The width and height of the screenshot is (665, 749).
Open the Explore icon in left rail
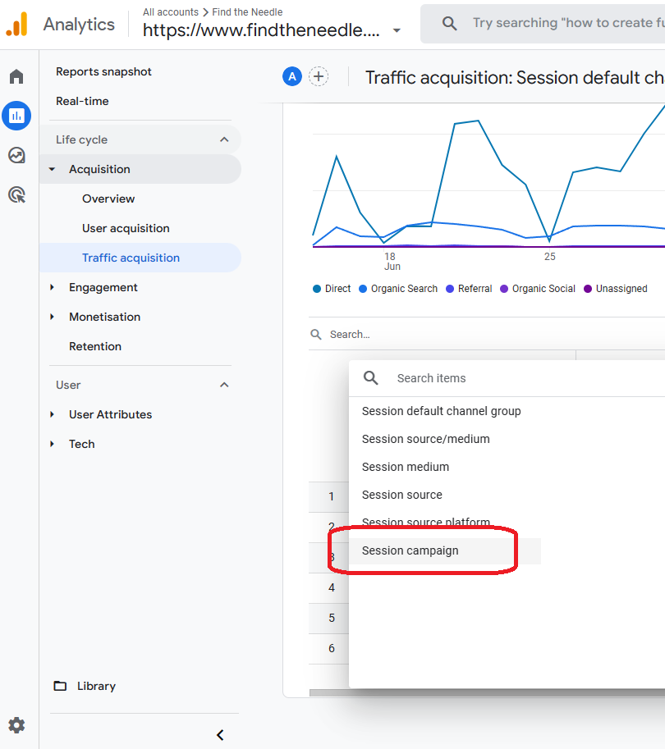point(16,155)
